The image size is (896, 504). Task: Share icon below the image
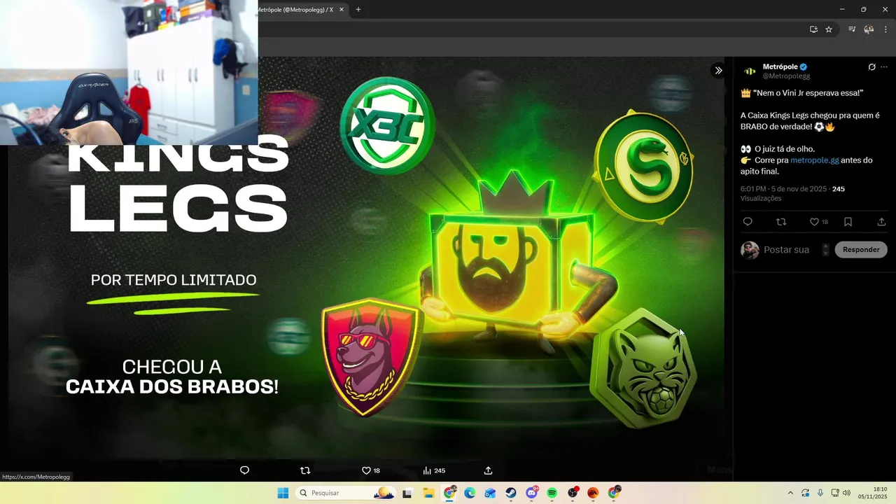(488, 470)
